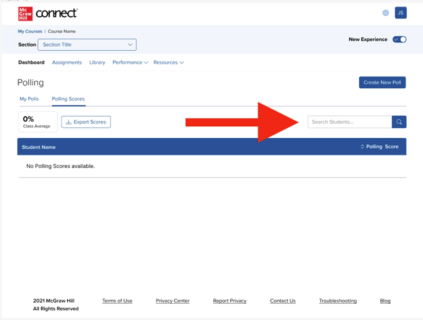Open the Troubleshooting link
The height and width of the screenshot is (320, 423).
338,301
